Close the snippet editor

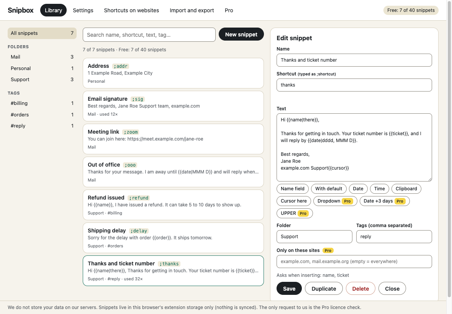coord(392,289)
